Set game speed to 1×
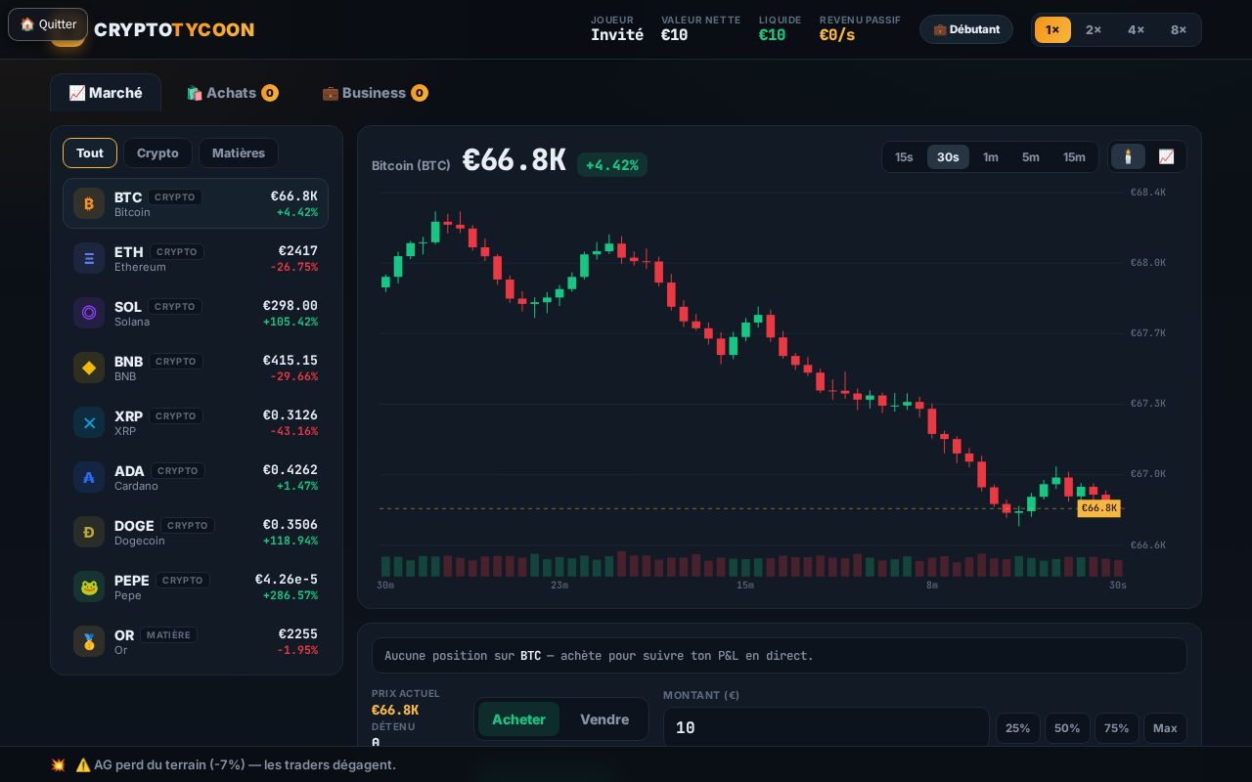This screenshot has width=1252, height=782. point(1052,29)
